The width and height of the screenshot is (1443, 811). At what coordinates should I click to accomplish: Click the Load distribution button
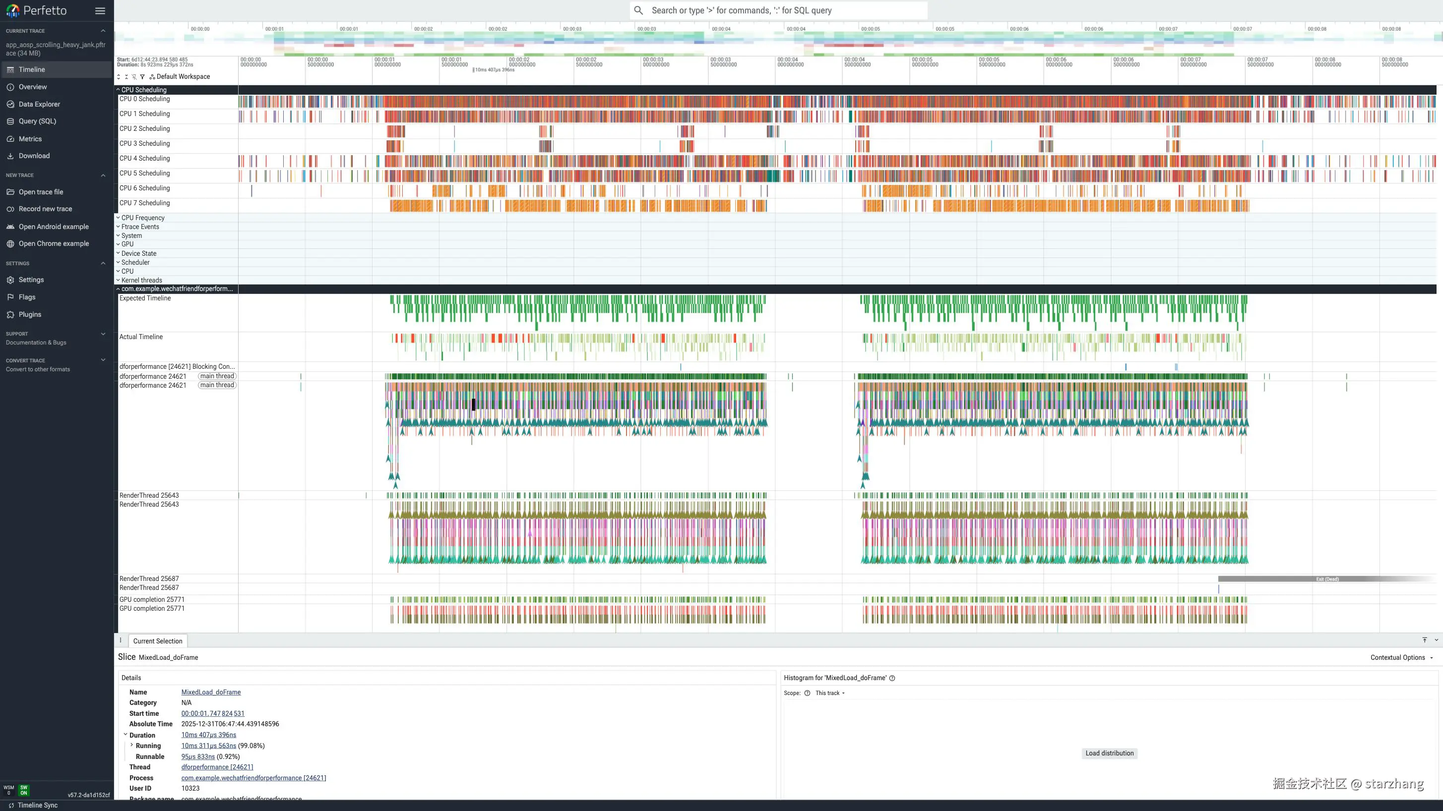pos(1109,753)
